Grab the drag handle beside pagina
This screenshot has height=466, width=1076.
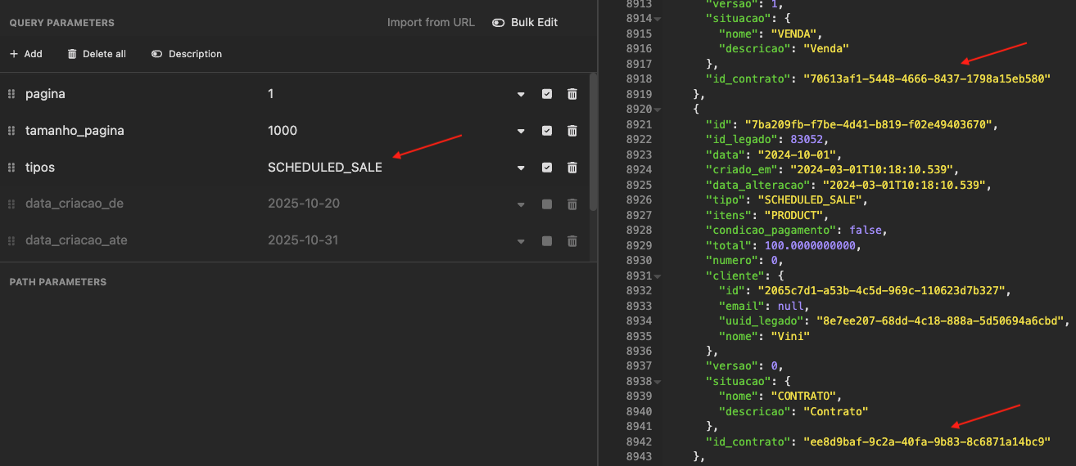pos(11,94)
